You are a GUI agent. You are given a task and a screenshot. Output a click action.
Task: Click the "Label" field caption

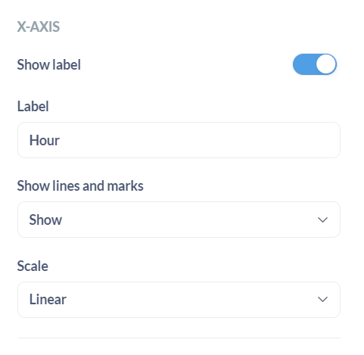click(x=33, y=106)
